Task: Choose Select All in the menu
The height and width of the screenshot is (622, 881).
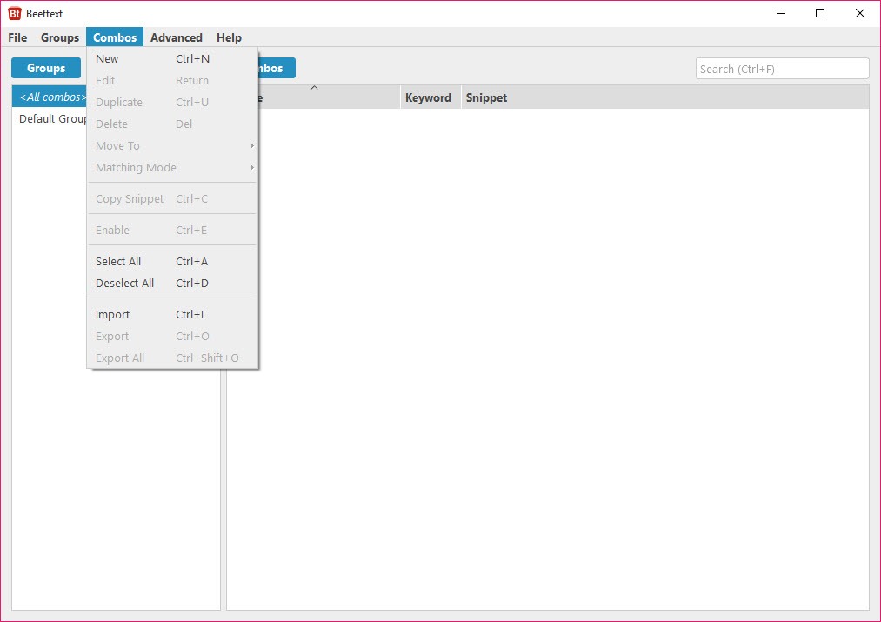Action: click(172, 261)
